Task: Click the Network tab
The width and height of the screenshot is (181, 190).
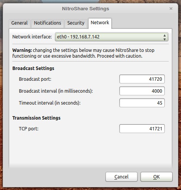Action: click(x=100, y=23)
